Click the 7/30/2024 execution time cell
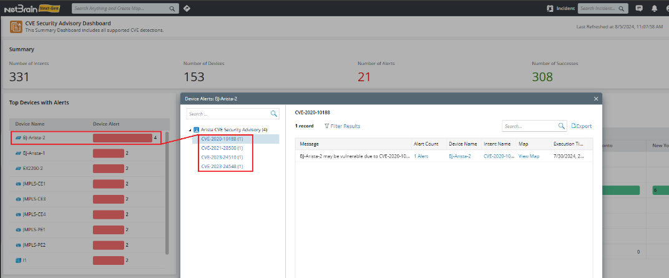 tap(569, 156)
